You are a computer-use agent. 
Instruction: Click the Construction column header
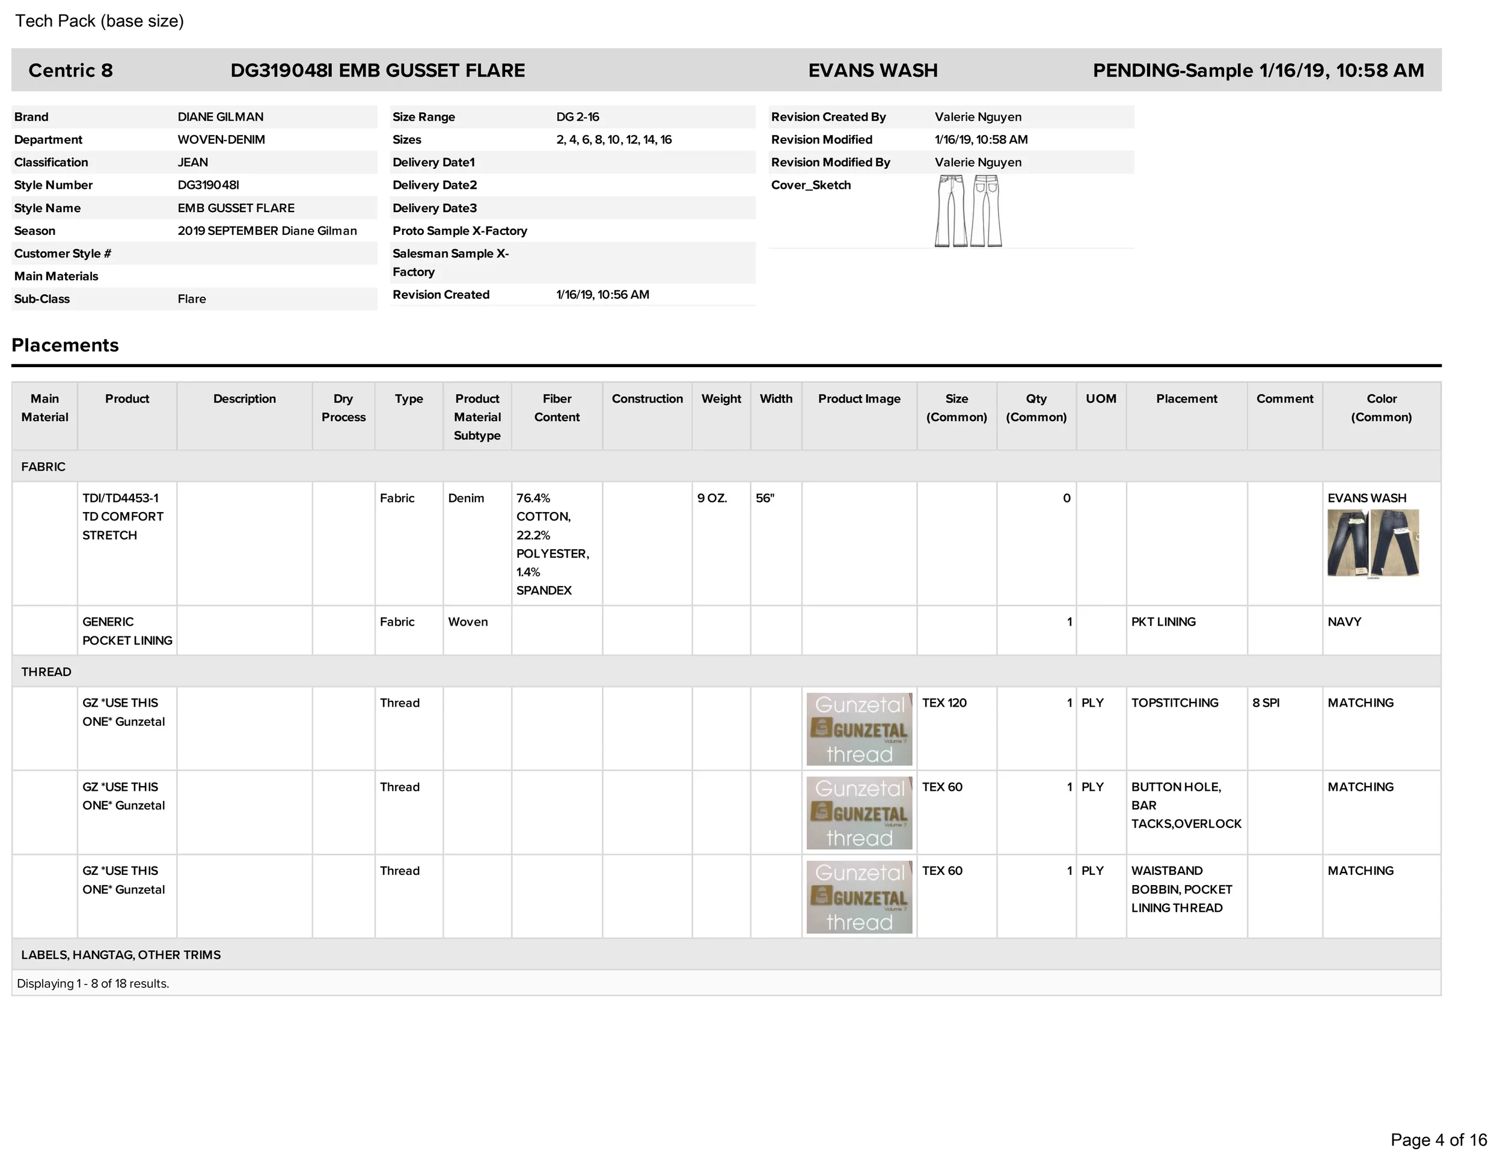pyautogui.click(x=647, y=416)
